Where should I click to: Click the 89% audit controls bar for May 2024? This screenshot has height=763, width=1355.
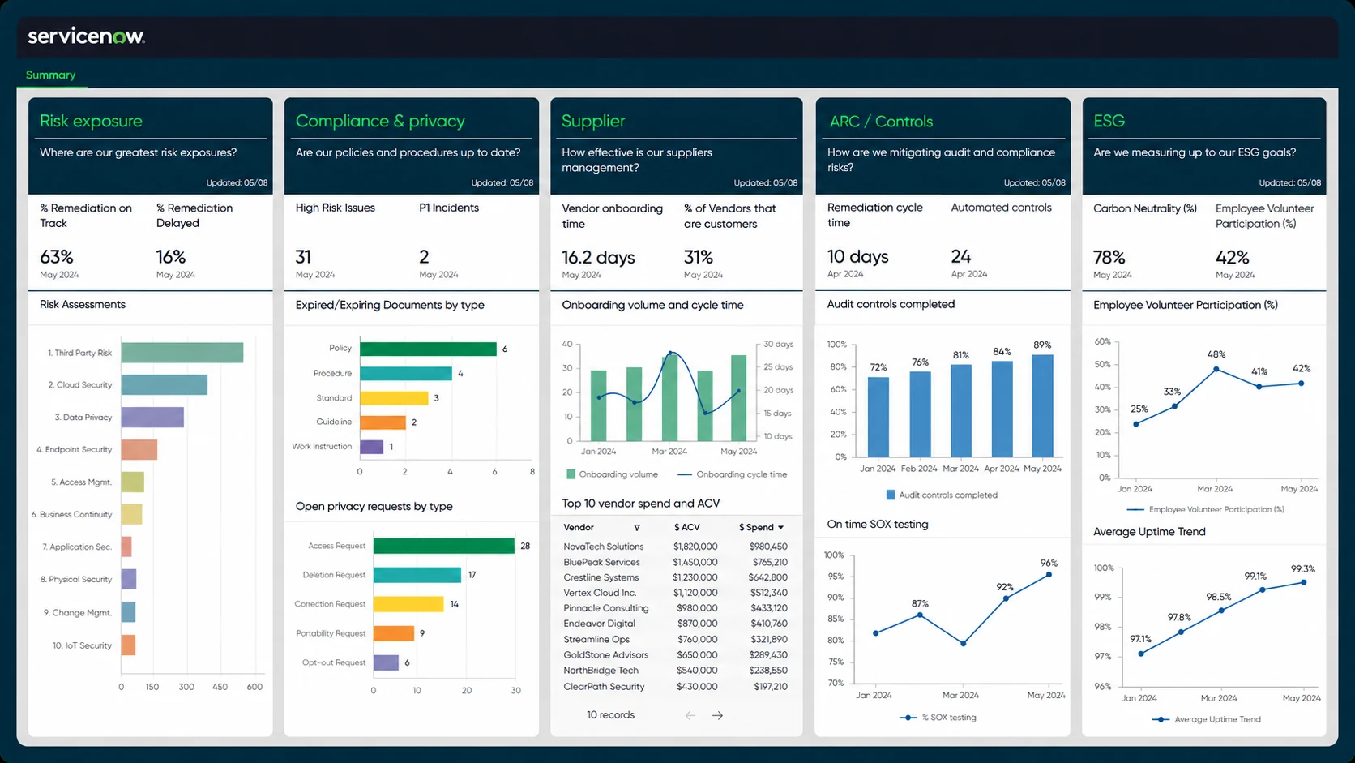point(1042,405)
